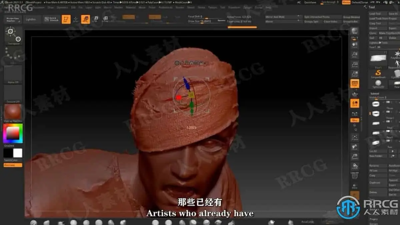Toggle PolyF line fill display
Viewport: 400px width, 225px height.
click(355, 176)
